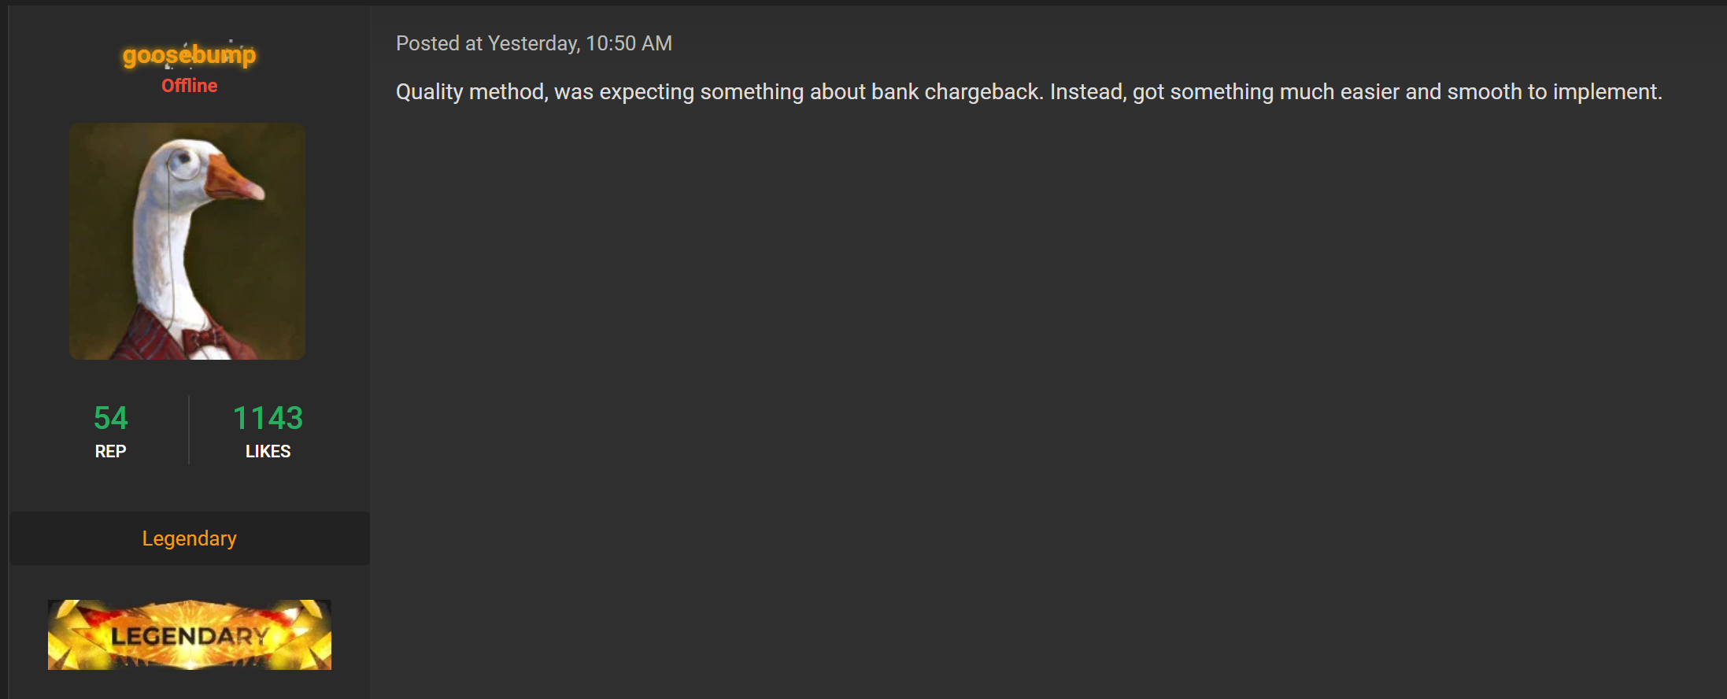Screen dimensions: 1727x699
Task: Open the goose avatar picture
Action: (x=187, y=241)
